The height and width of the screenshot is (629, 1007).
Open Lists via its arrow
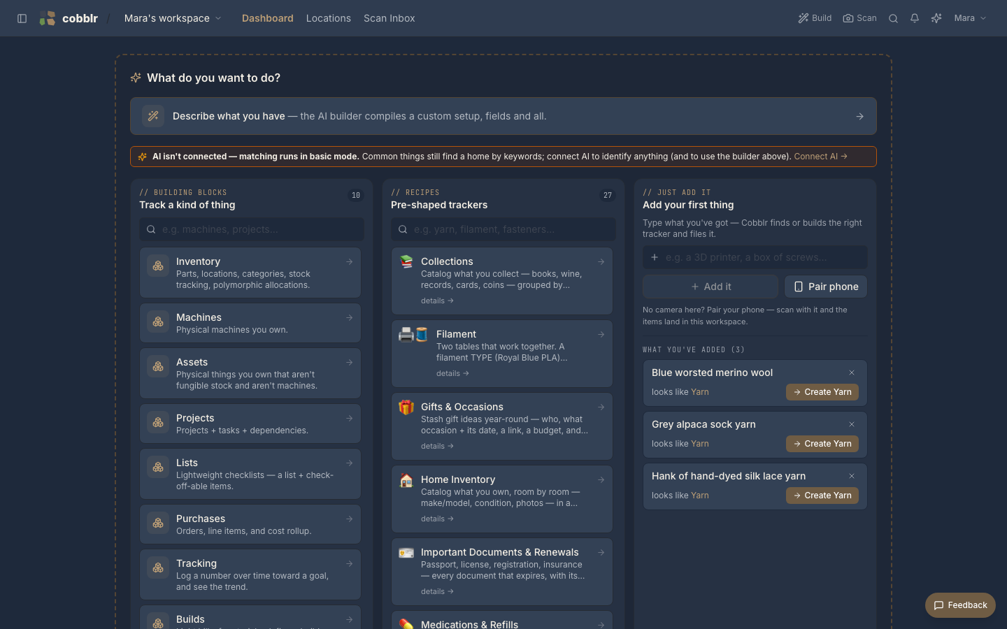(x=350, y=463)
